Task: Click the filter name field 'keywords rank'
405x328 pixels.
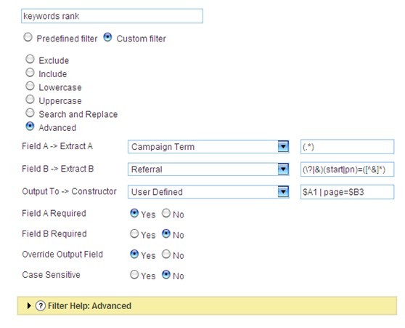Action: click(112, 16)
